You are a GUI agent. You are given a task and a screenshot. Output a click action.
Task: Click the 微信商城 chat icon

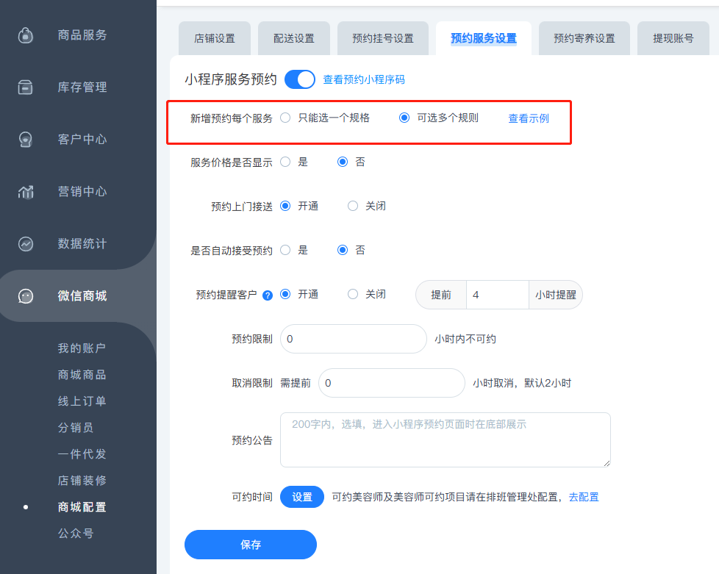pos(26,296)
